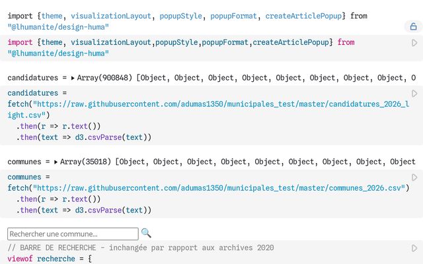Click the BARRE DE RECHERCHE comment line
Screen dimensions: 423x264
coord(140,247)
